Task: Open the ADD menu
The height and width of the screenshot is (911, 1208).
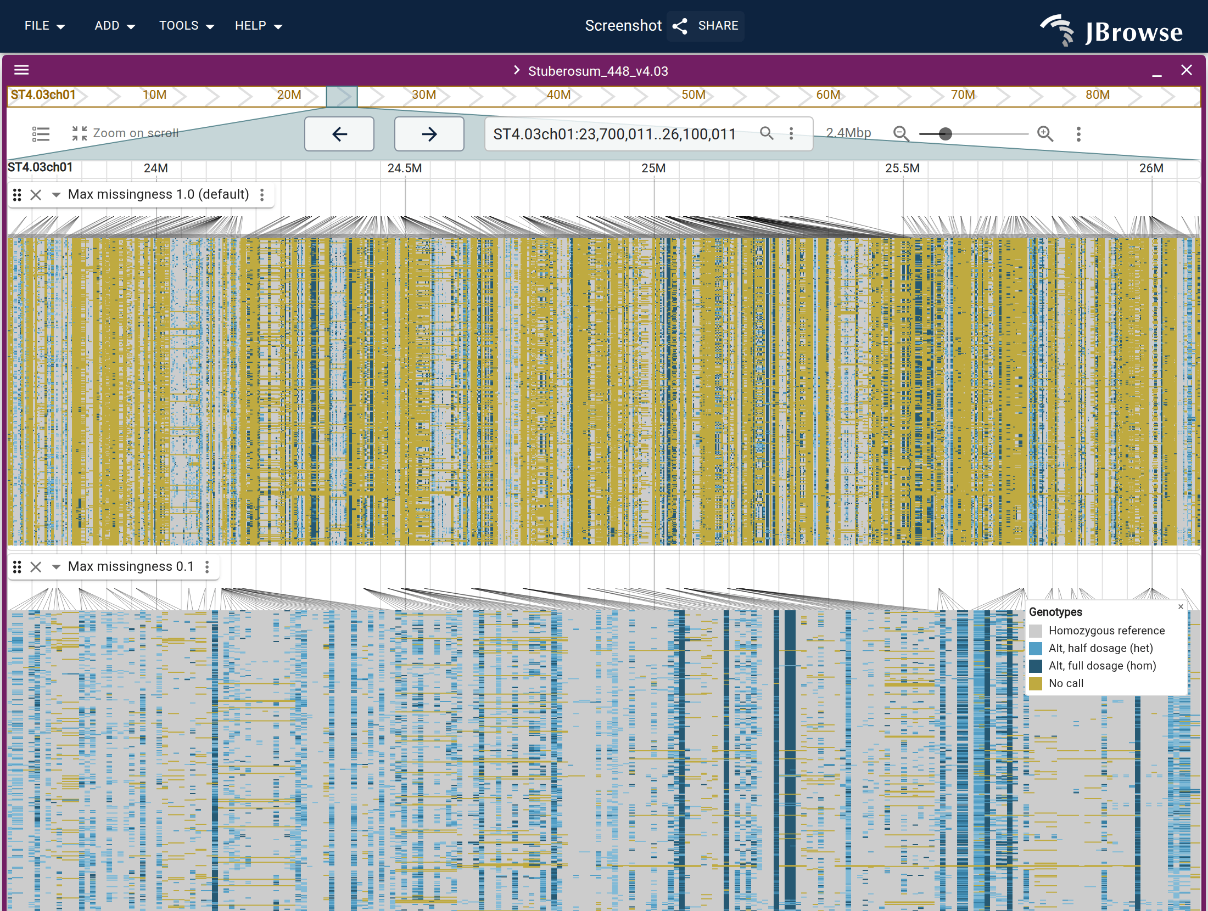Action: pyautogui.click(x=115, y=26)
